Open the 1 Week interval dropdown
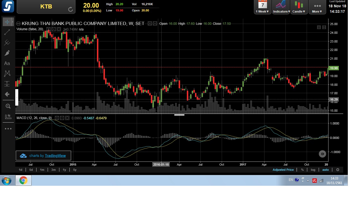This screenshot has width=353, height=201. tap(263, 7)
